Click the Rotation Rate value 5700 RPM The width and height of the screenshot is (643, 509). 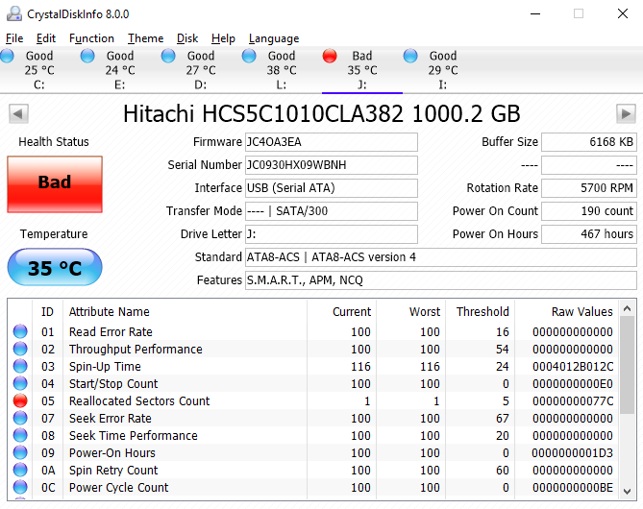click(589, 187)
